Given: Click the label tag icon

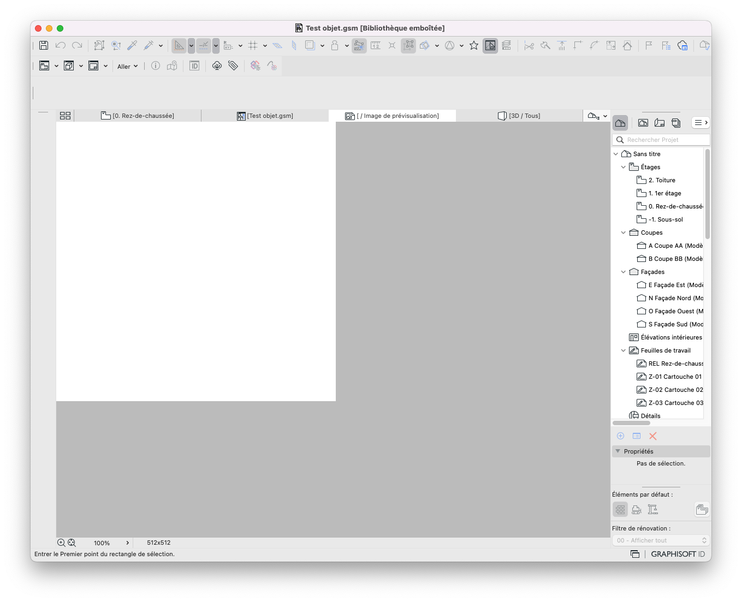Looking at the screenshot, I should click(233, 66).
